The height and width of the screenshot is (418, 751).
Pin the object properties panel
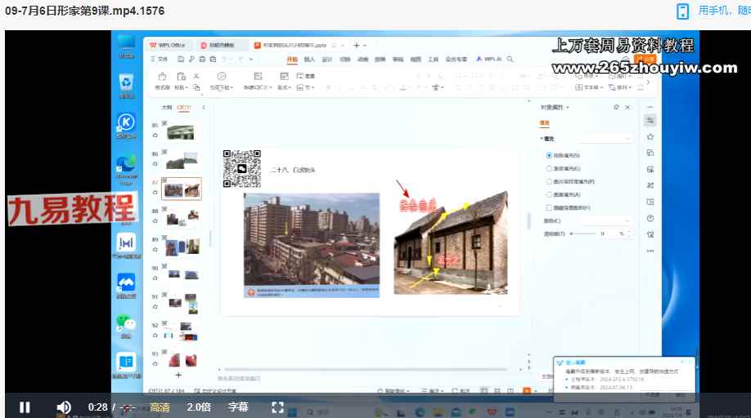pos(616,108)
